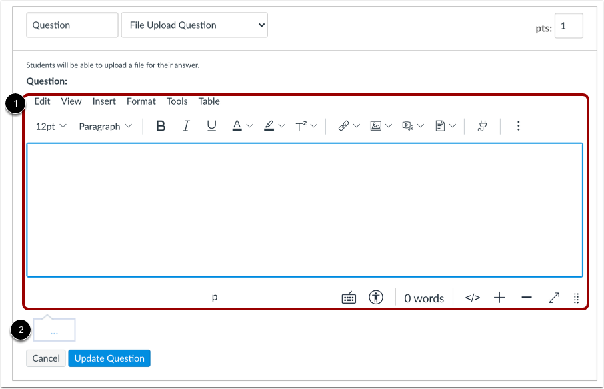The image size is (604, 389).
Task: Cancel the question edit
Action: coord(45,358)
